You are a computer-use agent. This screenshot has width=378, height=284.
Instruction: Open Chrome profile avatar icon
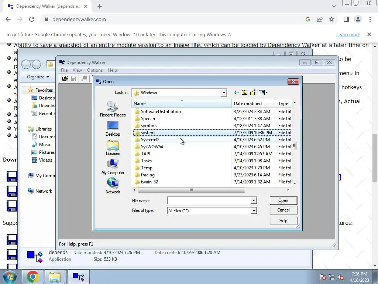(x=358, y=19)
